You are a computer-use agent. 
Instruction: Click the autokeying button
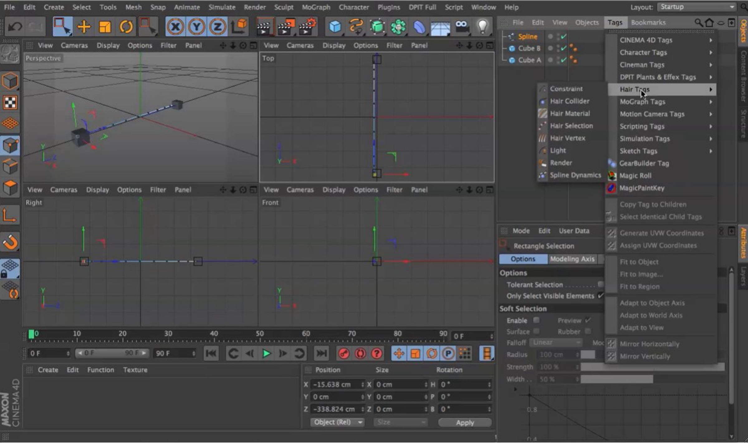click(x=360, y=354)
